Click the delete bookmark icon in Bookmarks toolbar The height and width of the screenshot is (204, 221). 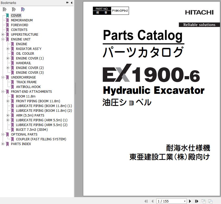pos(4,10)
